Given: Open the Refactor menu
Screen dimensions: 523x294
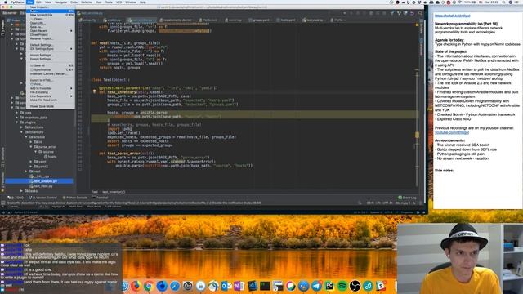Looking at the screenshot, I should pos(87,2).
